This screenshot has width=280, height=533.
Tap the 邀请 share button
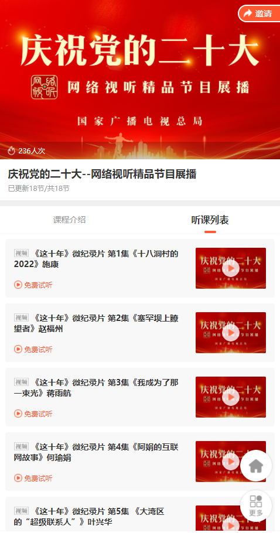259,13
